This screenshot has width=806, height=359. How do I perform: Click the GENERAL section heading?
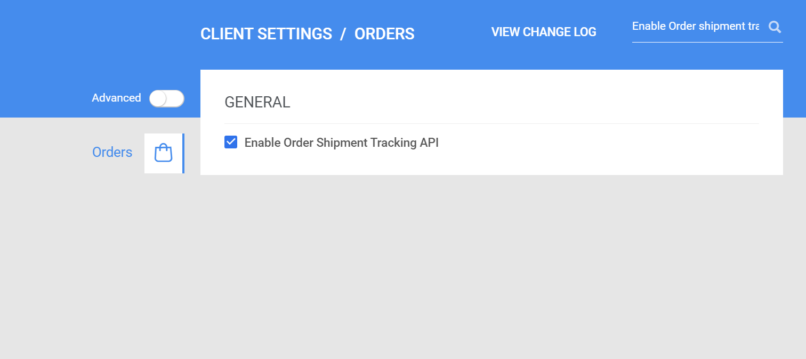pos(257,102)
